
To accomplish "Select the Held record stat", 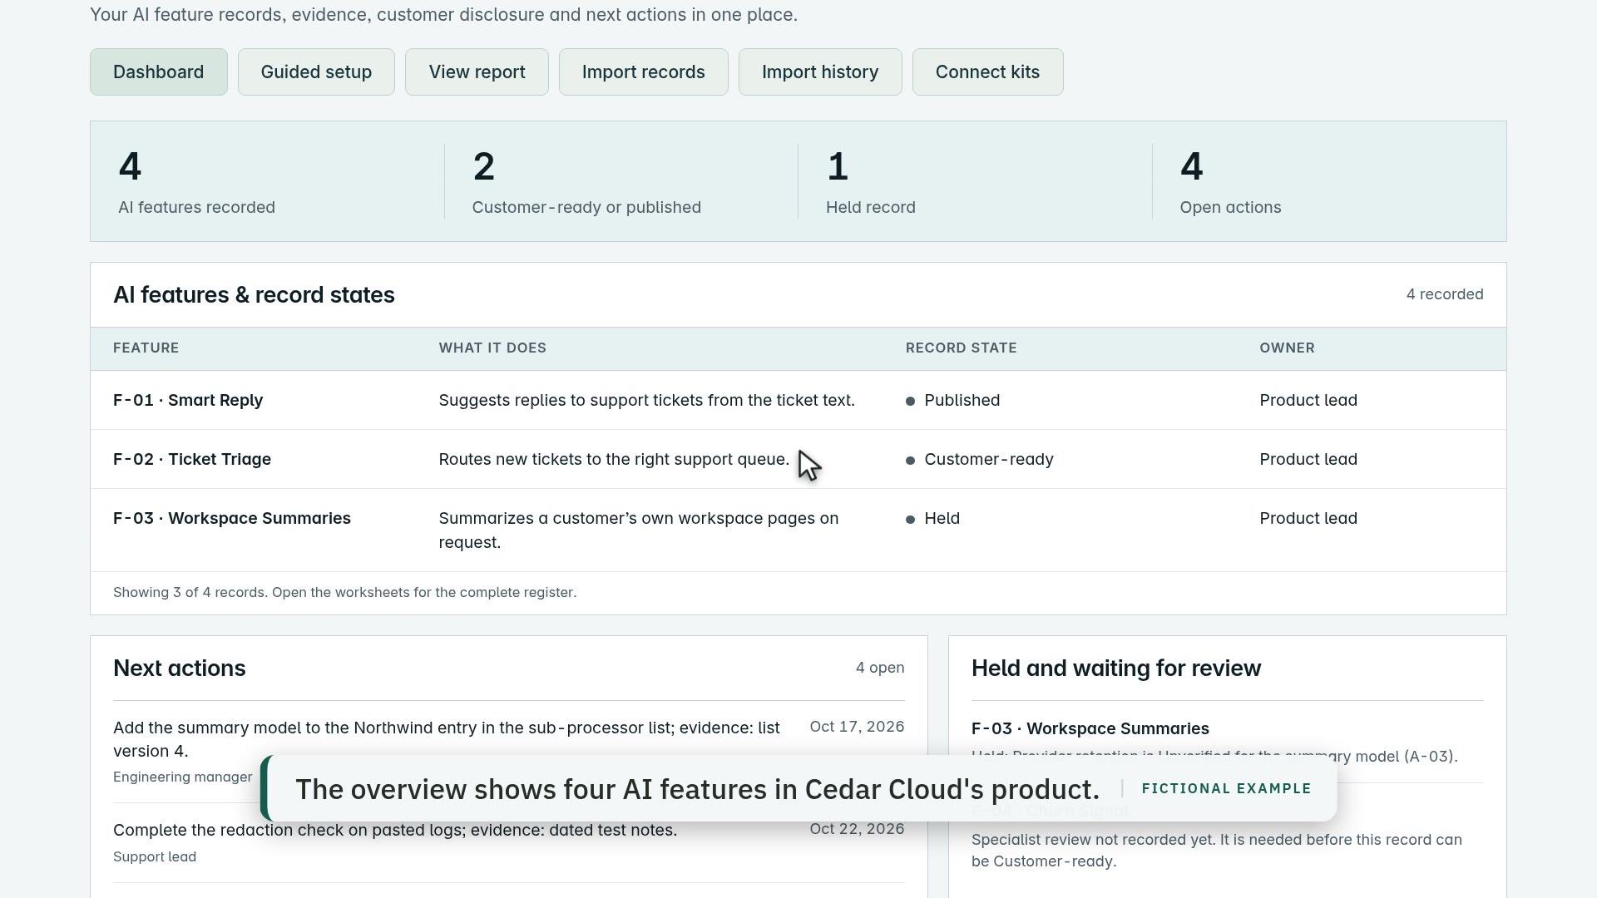I will point(870,181).
